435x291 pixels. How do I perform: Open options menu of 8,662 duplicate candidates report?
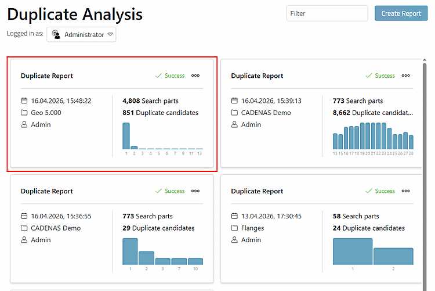[x=405, y=76]
